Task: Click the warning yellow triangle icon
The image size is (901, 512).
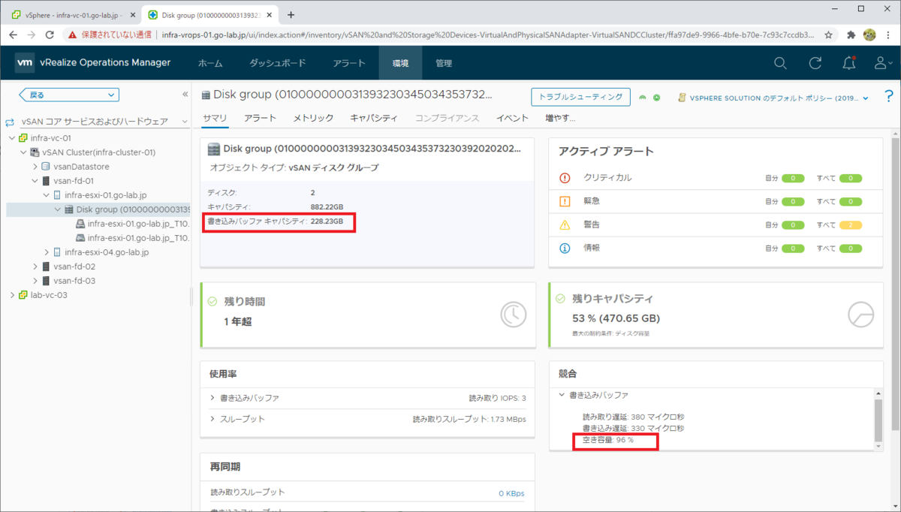Action: click(565, 224)
